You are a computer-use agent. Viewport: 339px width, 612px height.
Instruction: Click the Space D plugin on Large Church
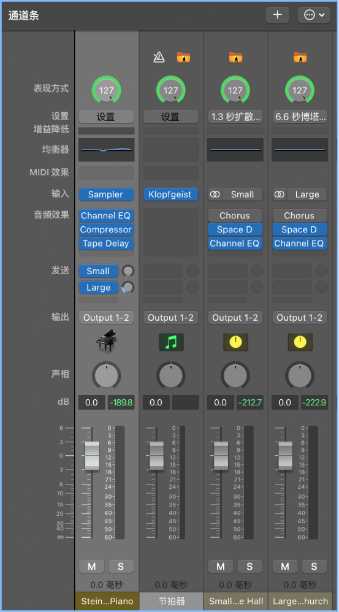(300, 229)
